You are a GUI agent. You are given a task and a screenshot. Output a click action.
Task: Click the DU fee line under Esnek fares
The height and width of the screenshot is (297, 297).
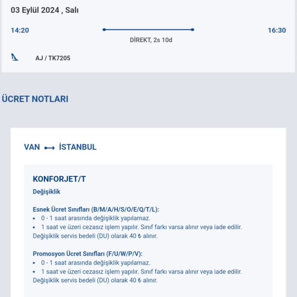coord(95,236)
